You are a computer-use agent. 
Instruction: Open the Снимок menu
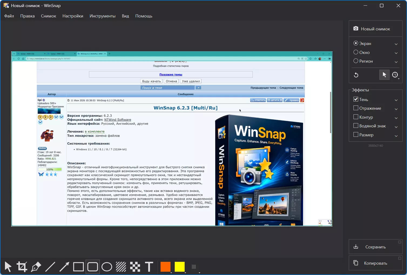49,16
